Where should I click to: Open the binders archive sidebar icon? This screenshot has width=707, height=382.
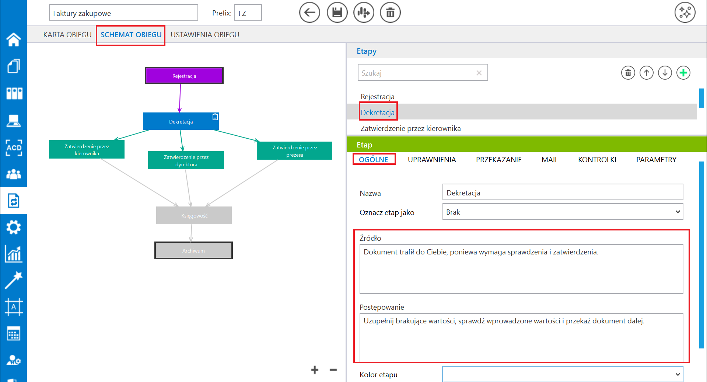pyautogui.click(x=14, y=93)
